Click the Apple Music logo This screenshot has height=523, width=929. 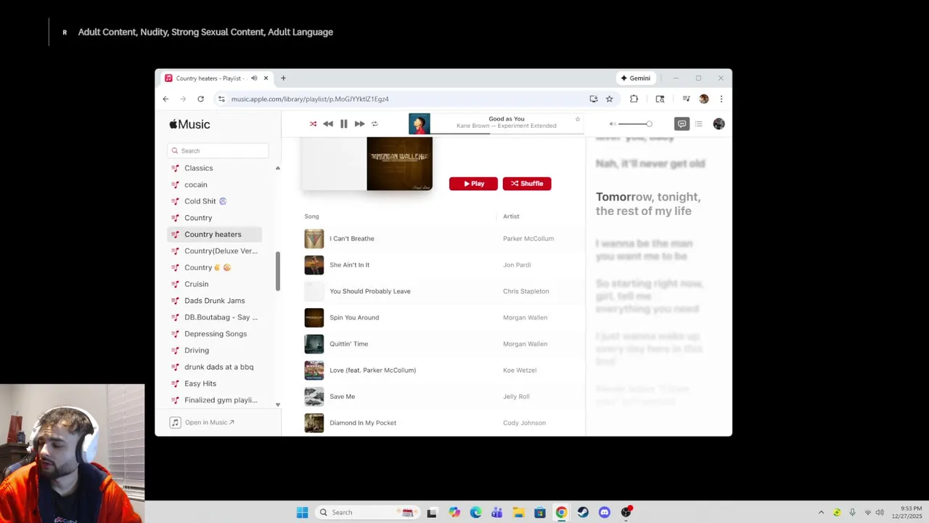189,124
